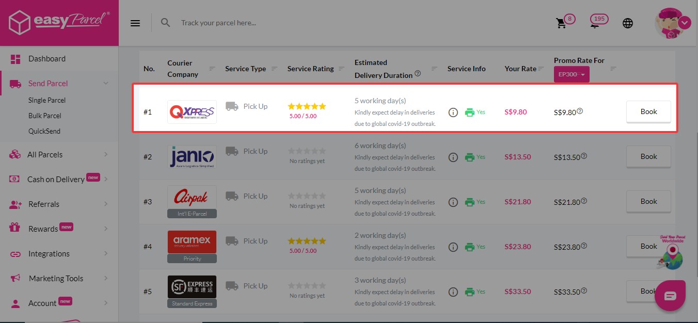Book the Qxpress courier
The height and width of the screenshot is (323, 698).
648,112
